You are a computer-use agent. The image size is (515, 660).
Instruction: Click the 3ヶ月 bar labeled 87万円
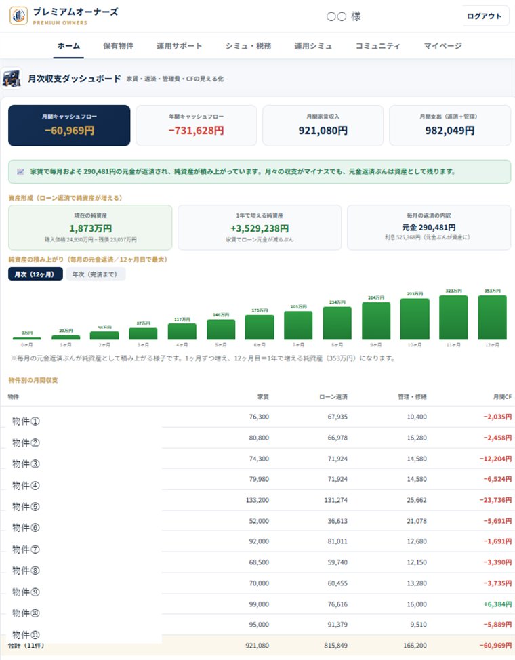(x=143, y=334)
